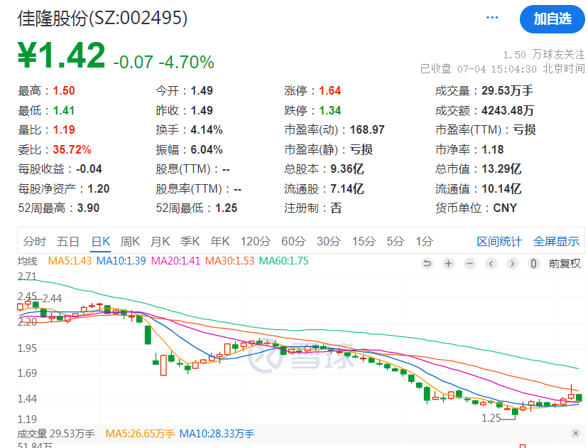Click the 52周最高 value 3.90
The width and height of the screenshot is (588, 448).
pyautogui.click(x=88, y=208)
